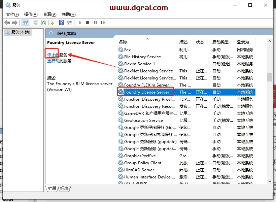
Task: Select the Function Discovery Reso... row
Action: click(x=186, y=106)
